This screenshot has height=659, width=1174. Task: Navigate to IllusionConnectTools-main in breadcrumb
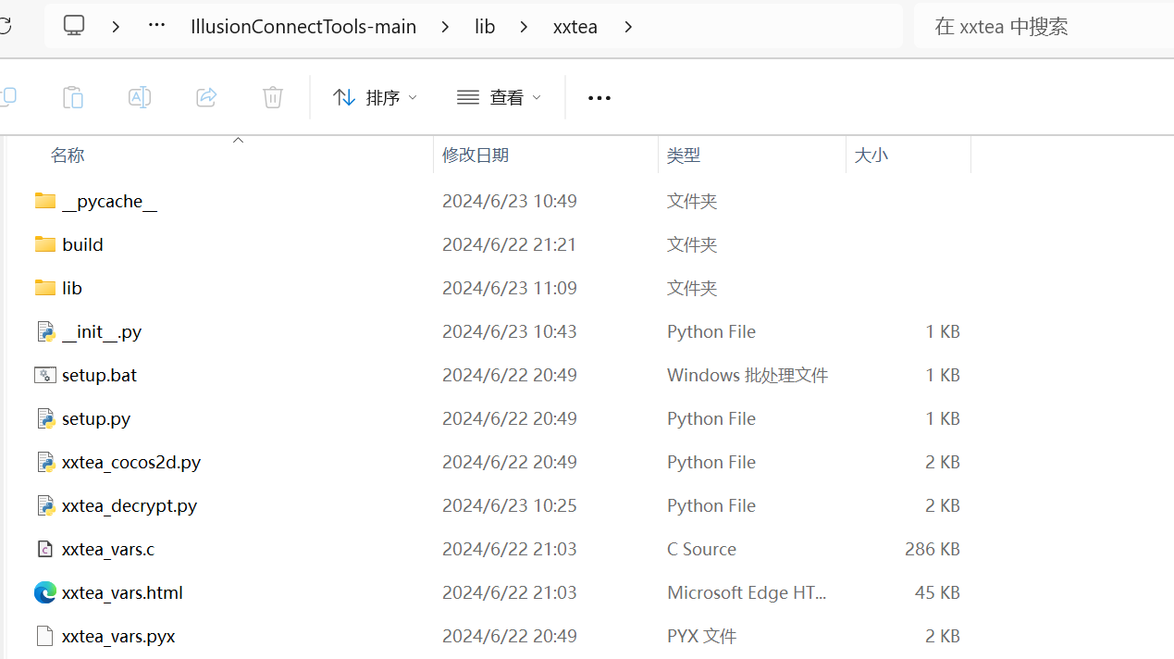coord(303,27)
